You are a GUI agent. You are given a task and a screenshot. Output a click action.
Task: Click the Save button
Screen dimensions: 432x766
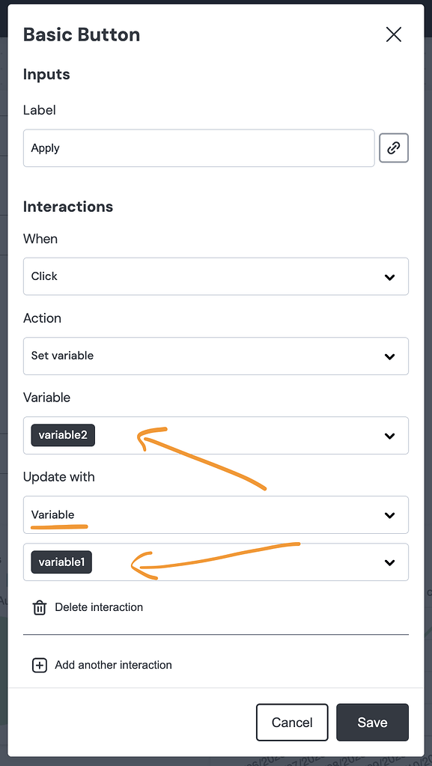372,722
